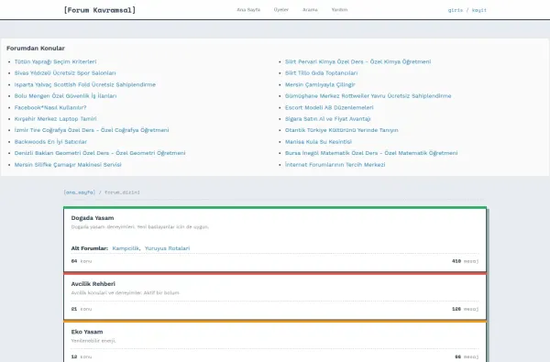
Task: Open Tütün Yaprağı Seçim Kriterleri topic
Action: click(55, 61)
